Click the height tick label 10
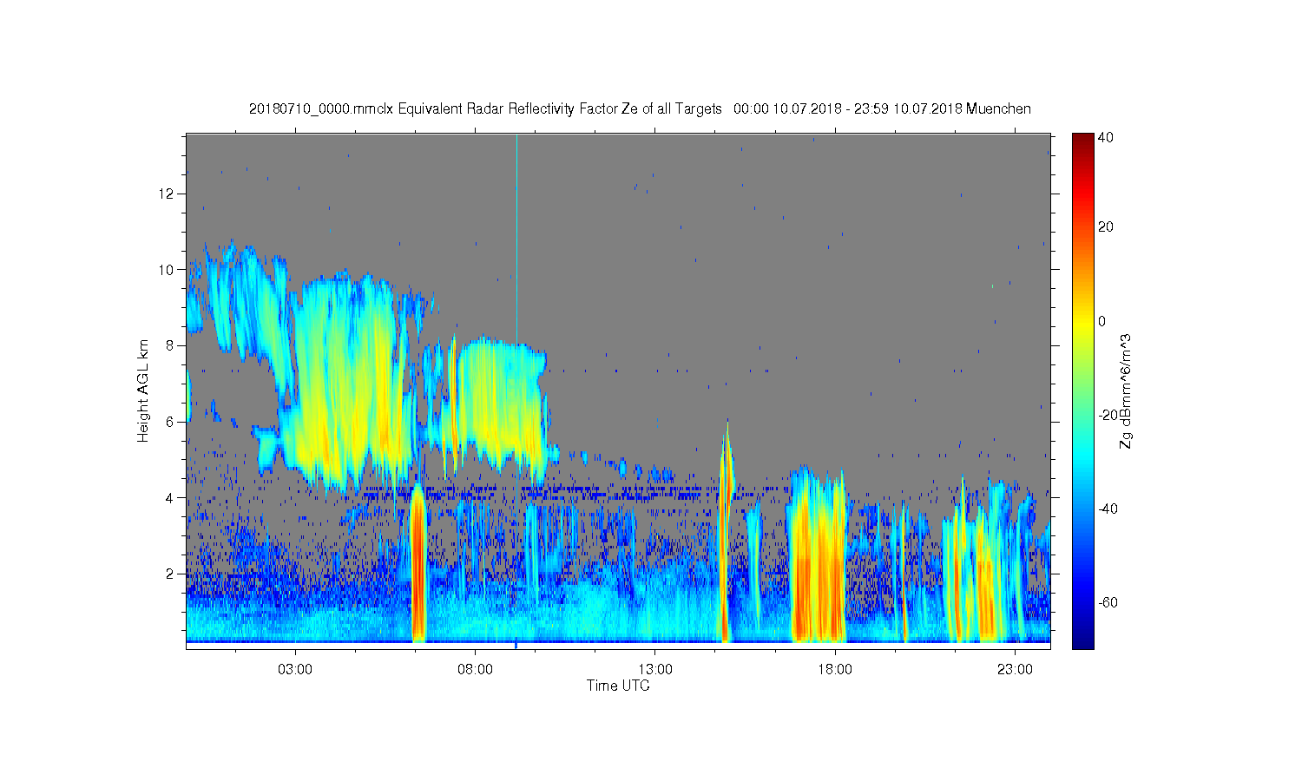 (166, 269)
